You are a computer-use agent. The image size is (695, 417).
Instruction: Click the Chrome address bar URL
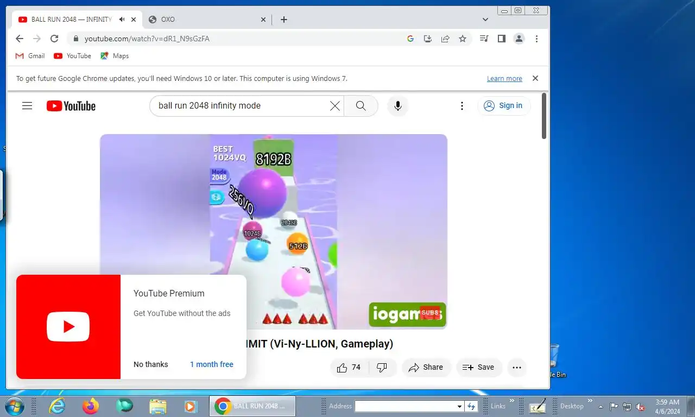pyautogui.click(x=147, y=39)
